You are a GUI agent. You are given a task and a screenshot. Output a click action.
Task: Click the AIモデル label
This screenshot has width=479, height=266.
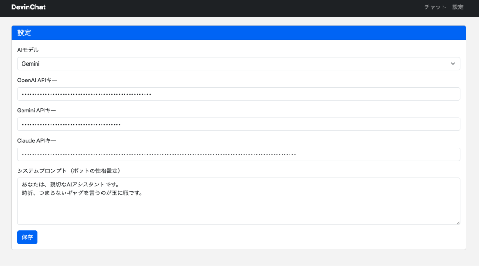tap(28, 50)
